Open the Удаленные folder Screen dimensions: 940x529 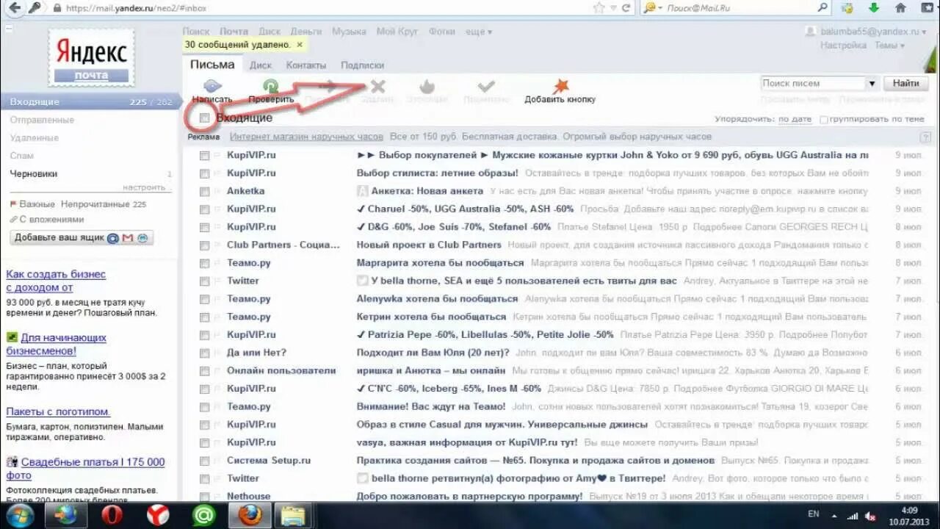(34, 137)
